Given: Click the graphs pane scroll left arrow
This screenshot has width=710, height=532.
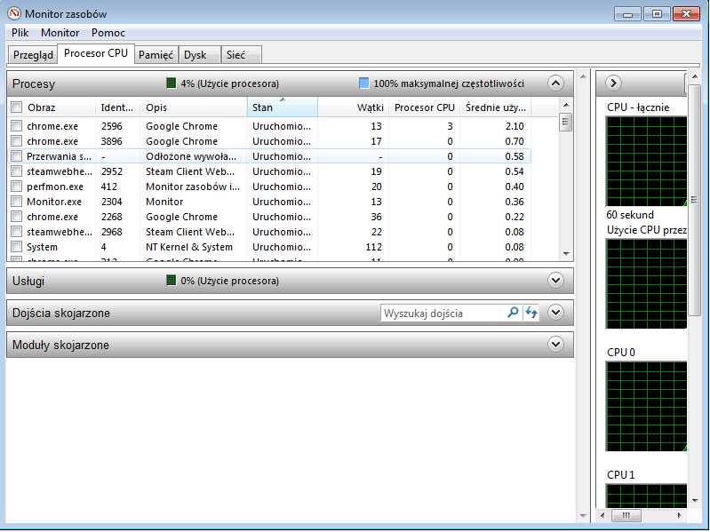Looking at the screenshot, I should point(602,515).
